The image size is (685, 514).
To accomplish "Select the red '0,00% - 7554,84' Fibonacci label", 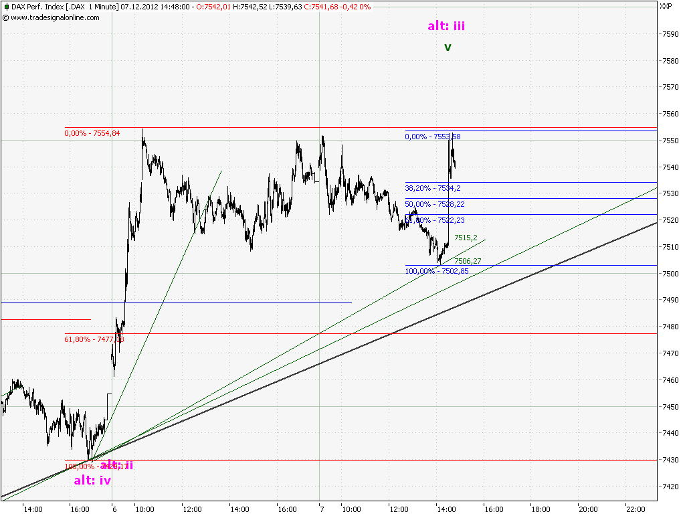I will [92, 133].
